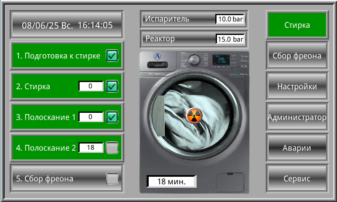Screen dimensions: 337x202
Task: Enable the Полоскание 2 checkbox
Action: click(x=112, y=148)
